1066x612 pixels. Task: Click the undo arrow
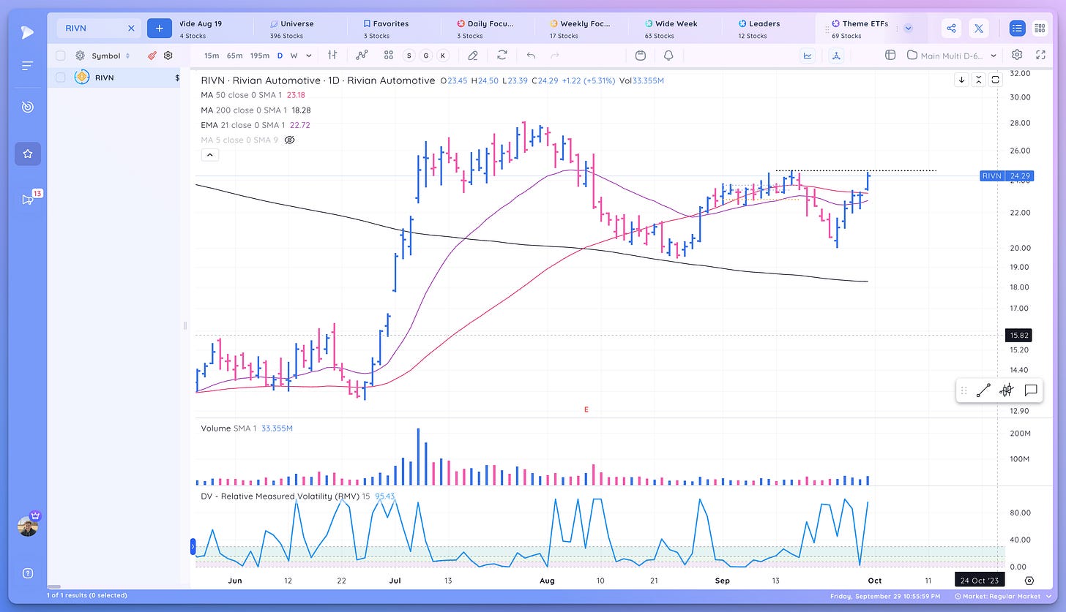(x=531, y=55)
